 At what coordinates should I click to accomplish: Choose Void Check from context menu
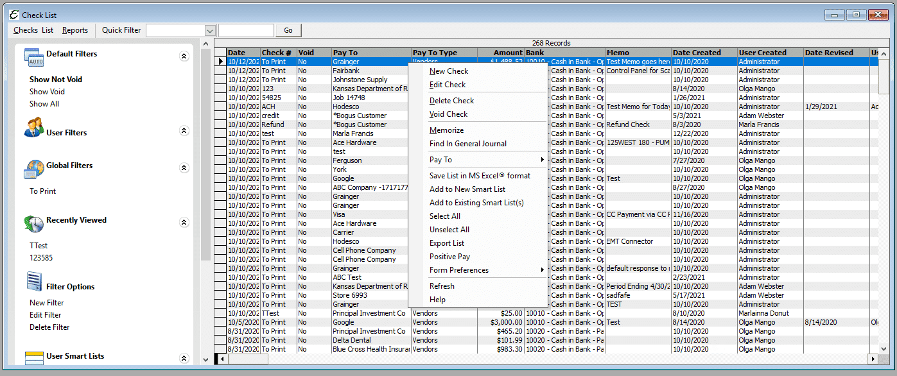[448, 114]
